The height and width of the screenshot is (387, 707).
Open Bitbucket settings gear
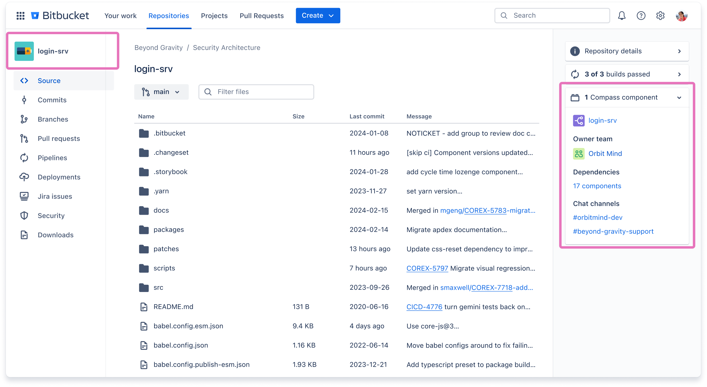pos(660,16)
